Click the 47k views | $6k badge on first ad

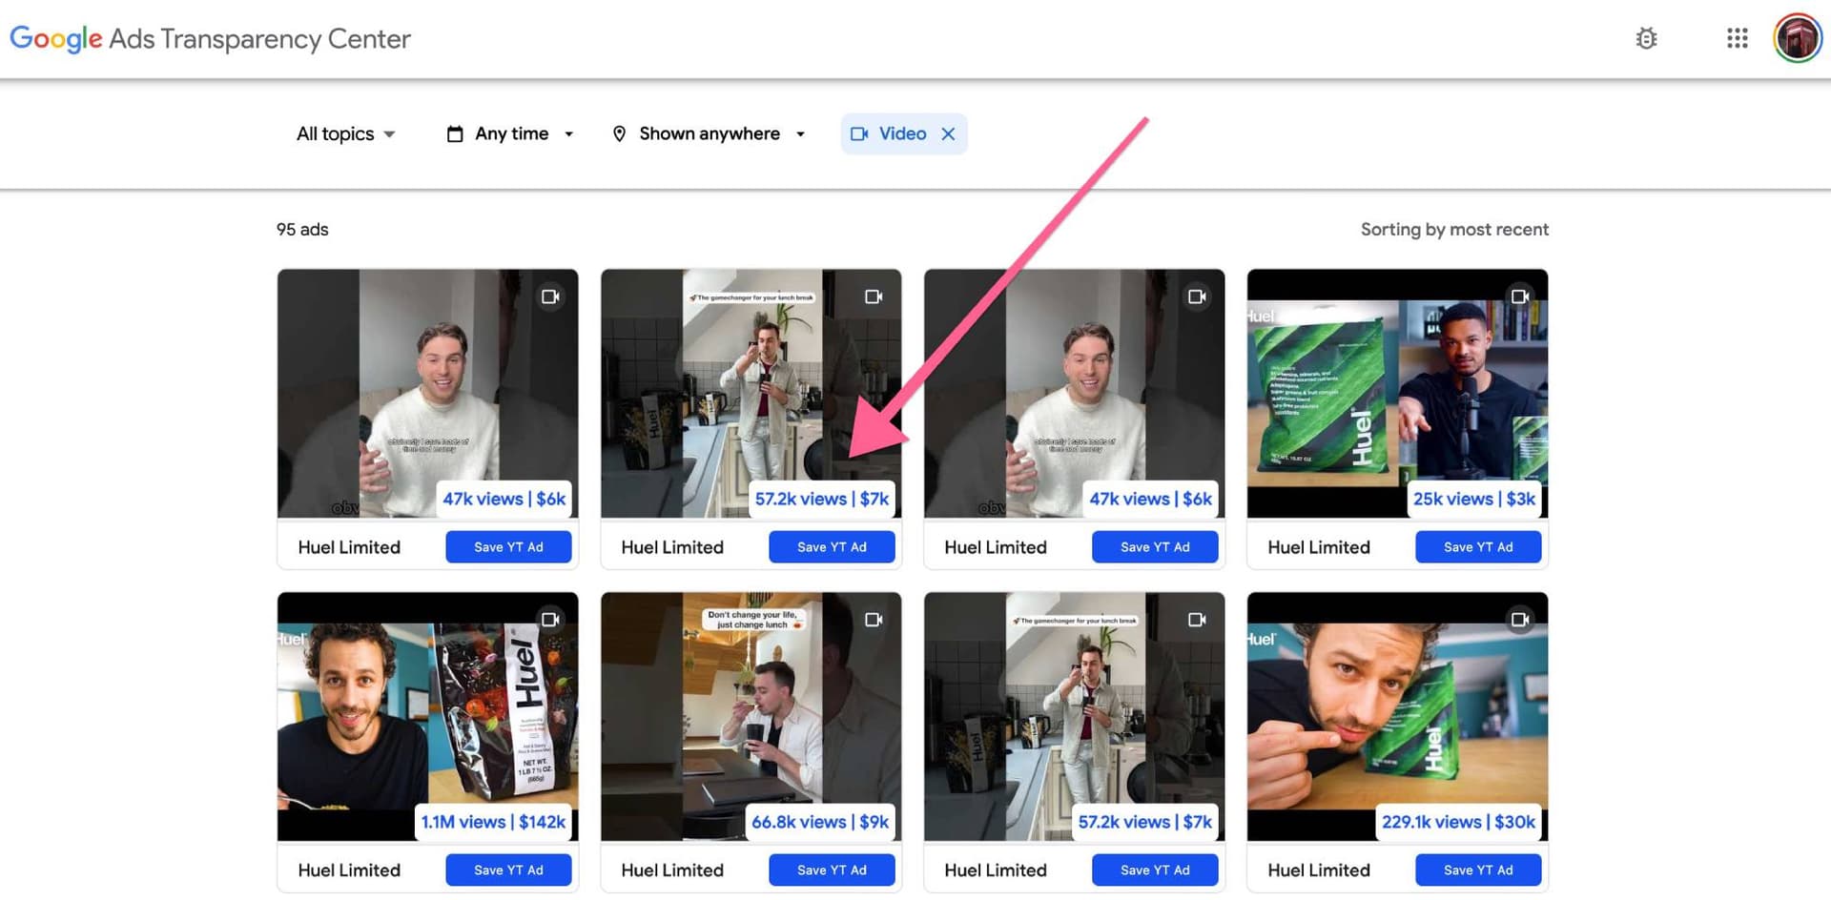pos(504,499)
